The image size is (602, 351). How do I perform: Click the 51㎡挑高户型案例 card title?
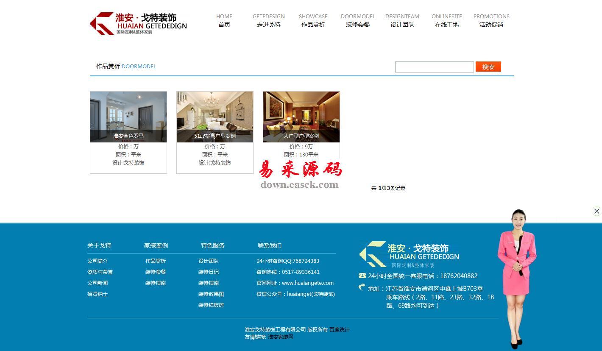[x=215, y=136]
